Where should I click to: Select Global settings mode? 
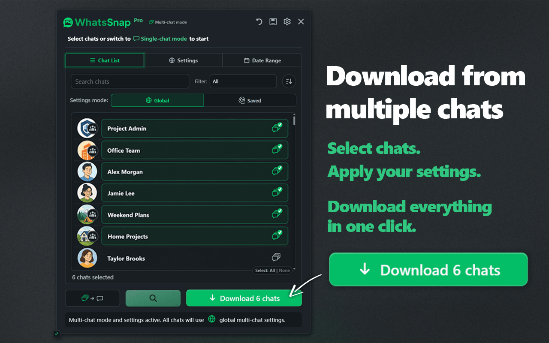point(157,100)
